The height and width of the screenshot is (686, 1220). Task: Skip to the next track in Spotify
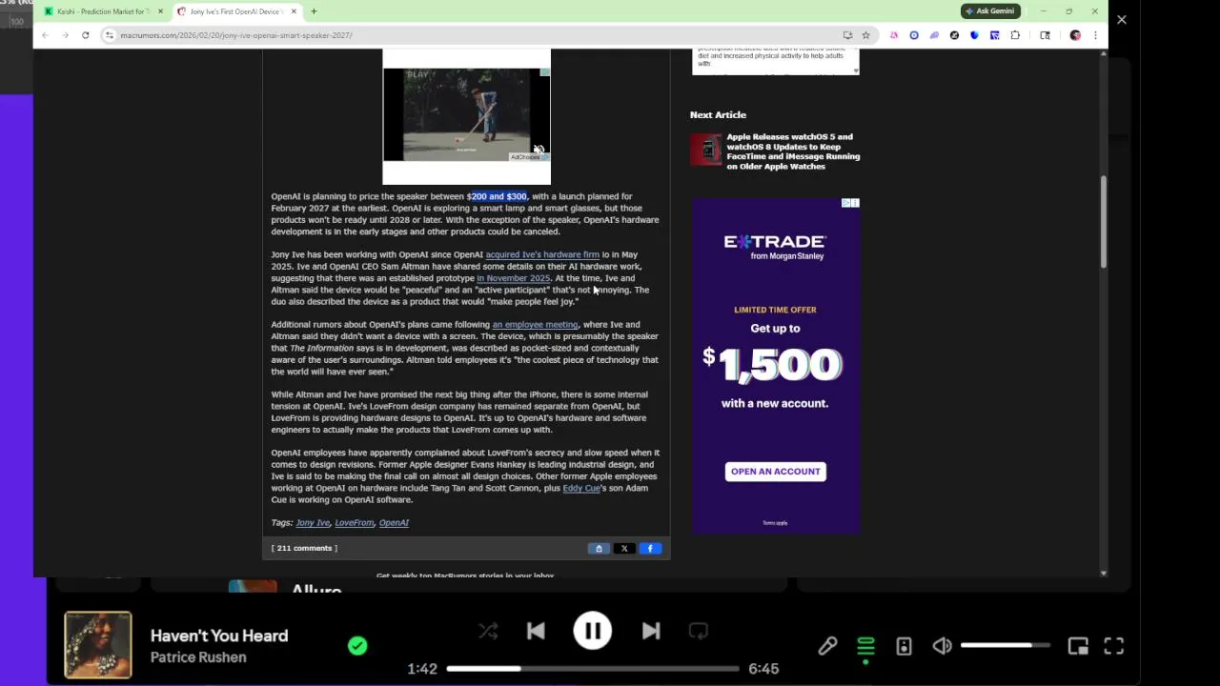[x=651, y=631]
